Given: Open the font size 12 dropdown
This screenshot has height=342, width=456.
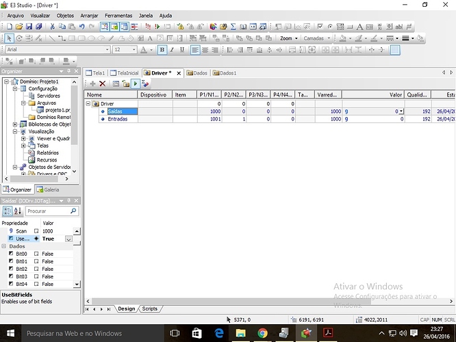Looking at the screenshot, I should pos(134,50).
